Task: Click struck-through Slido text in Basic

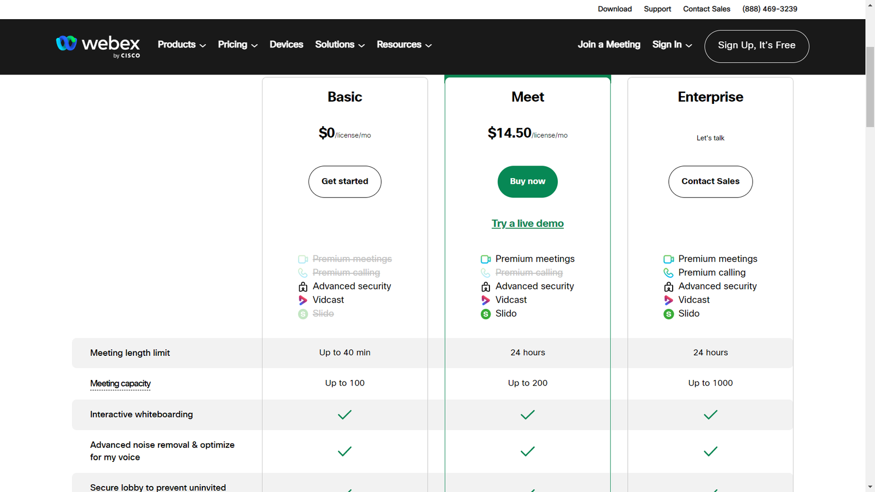Action: 323,314
